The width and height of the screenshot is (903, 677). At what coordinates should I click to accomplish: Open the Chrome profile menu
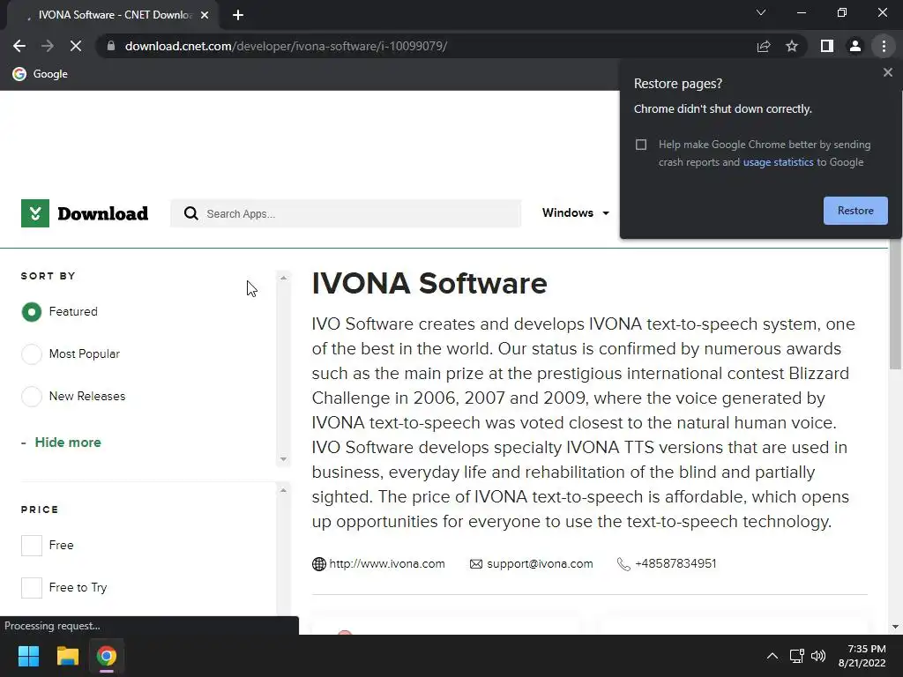pos(855,46)
